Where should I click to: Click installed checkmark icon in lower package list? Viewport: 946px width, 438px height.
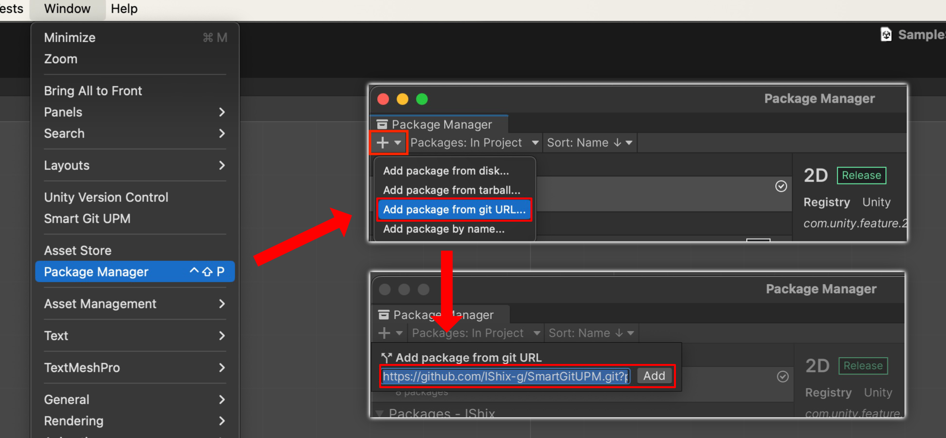783,377
